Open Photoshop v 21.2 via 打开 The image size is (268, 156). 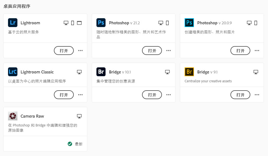152,51
